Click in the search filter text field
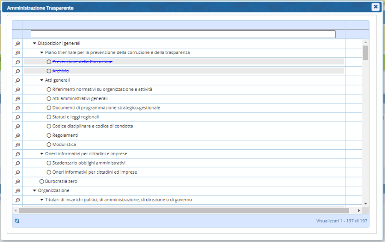Viewport: 385px width, 242px height. pyautogui.click(x=183, y=34)
